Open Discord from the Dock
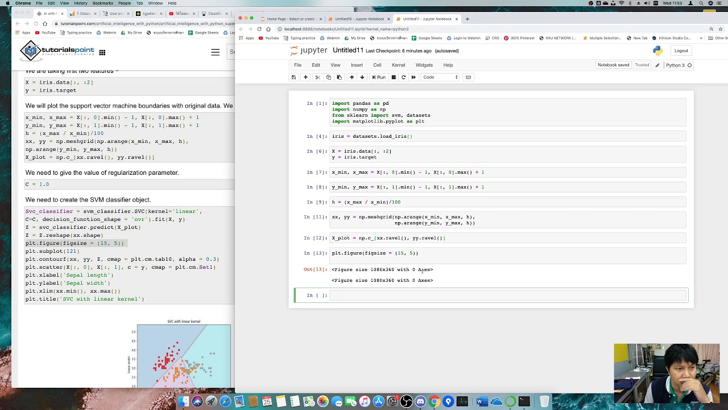 pos(420,402)
